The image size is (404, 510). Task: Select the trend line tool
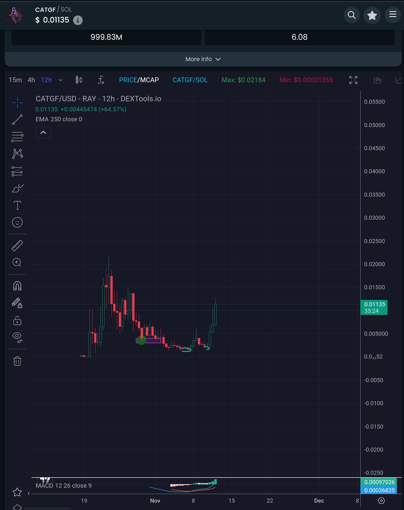pyautogui.click(x=17, y=119)
